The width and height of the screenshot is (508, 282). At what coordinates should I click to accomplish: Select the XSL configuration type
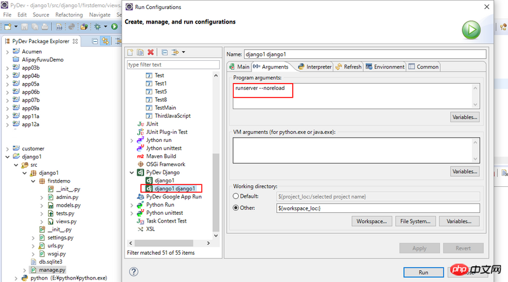150,229
